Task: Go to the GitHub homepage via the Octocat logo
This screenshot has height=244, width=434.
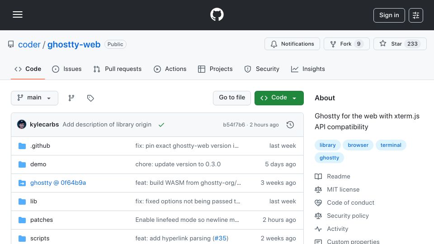Action: [x=217, y=14]
